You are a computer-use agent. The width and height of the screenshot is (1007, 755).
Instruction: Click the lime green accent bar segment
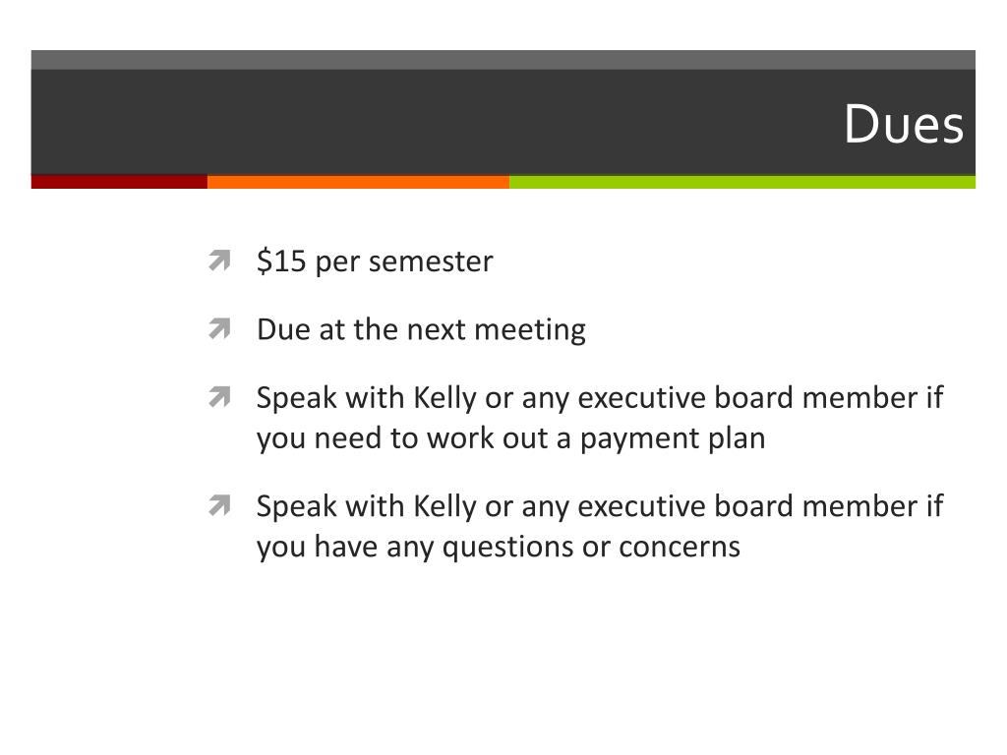[742, 182]
